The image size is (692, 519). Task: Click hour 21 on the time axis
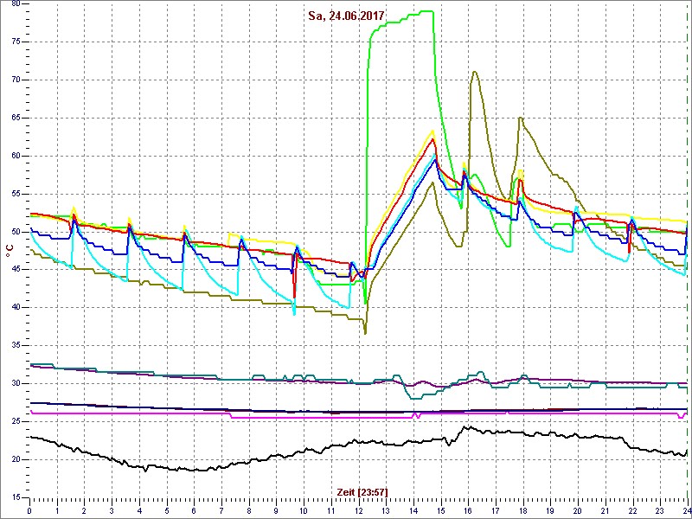click(x=605, y=510)
